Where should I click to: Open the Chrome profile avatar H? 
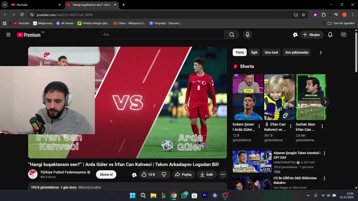click(x=344, y=15)
